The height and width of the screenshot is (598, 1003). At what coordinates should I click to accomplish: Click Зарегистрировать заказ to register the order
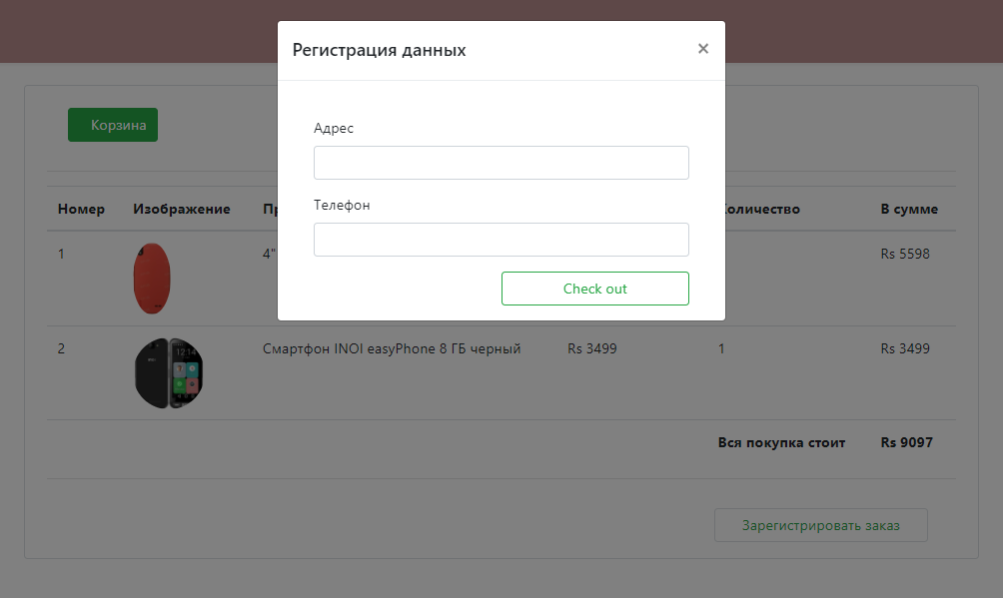(x=820, y=524)
